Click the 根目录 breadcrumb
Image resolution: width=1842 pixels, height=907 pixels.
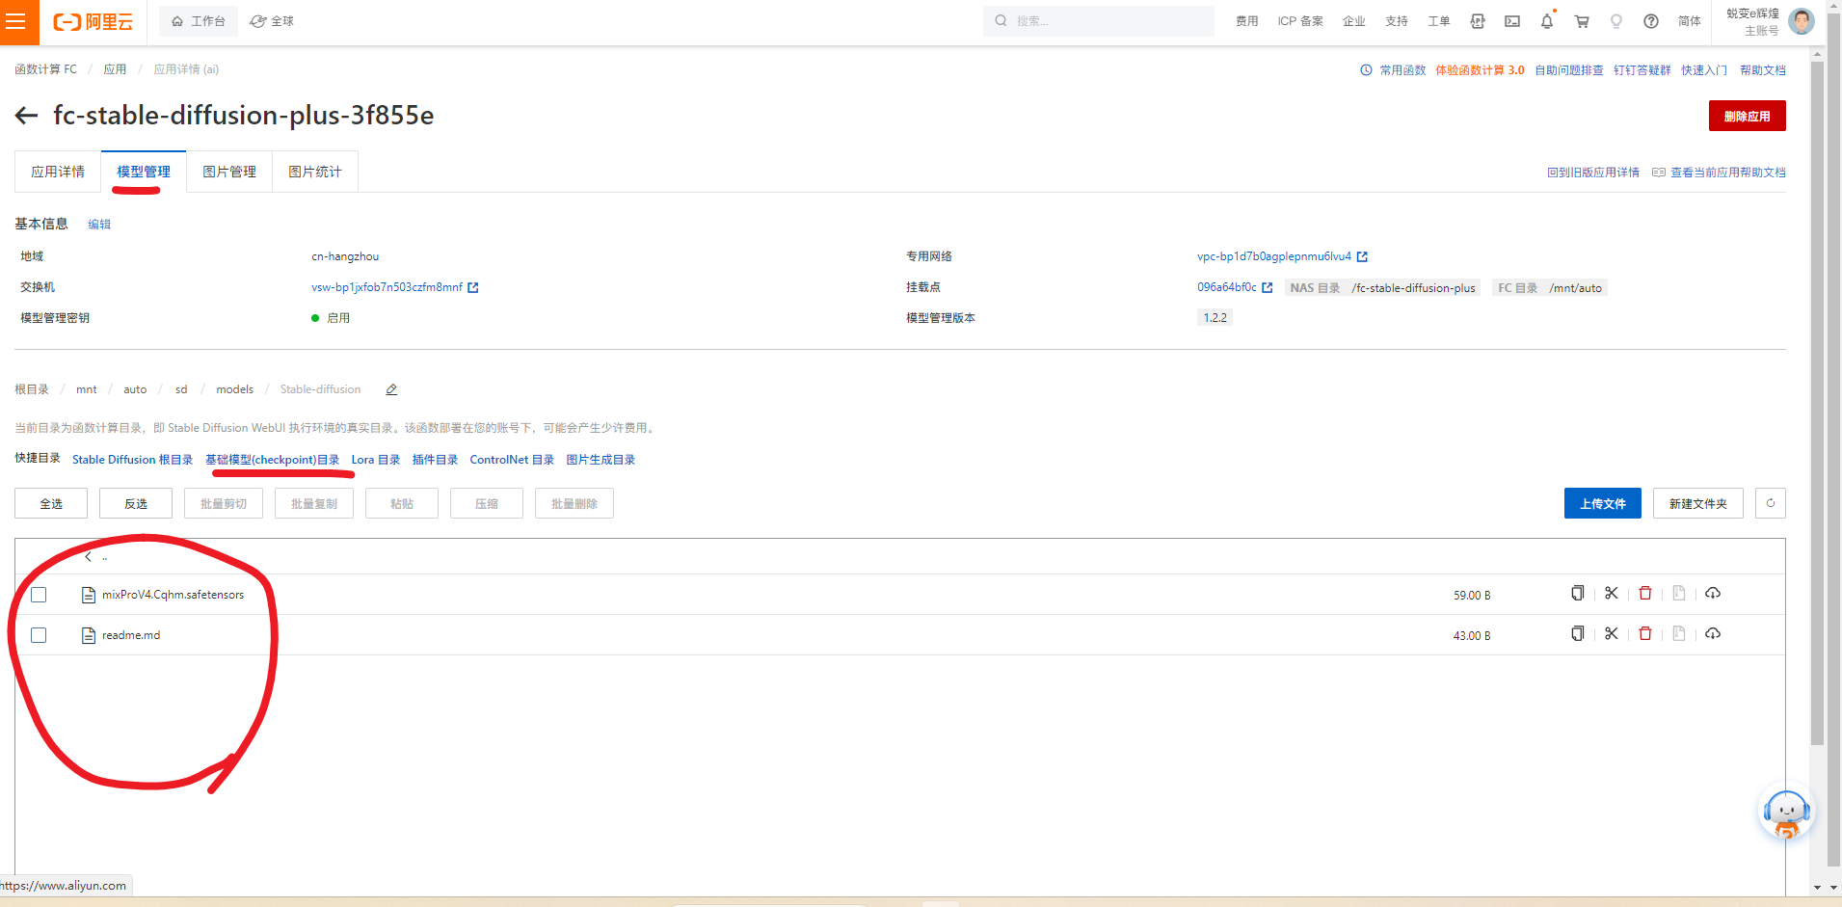(32, 389)
